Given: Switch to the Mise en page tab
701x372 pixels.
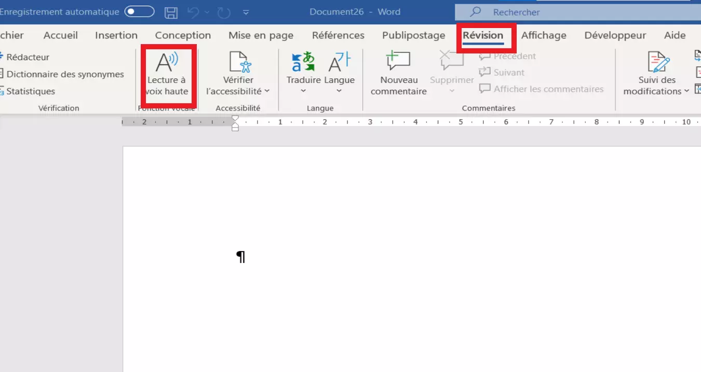Looking at the screenshot, I should click(261, 35).
